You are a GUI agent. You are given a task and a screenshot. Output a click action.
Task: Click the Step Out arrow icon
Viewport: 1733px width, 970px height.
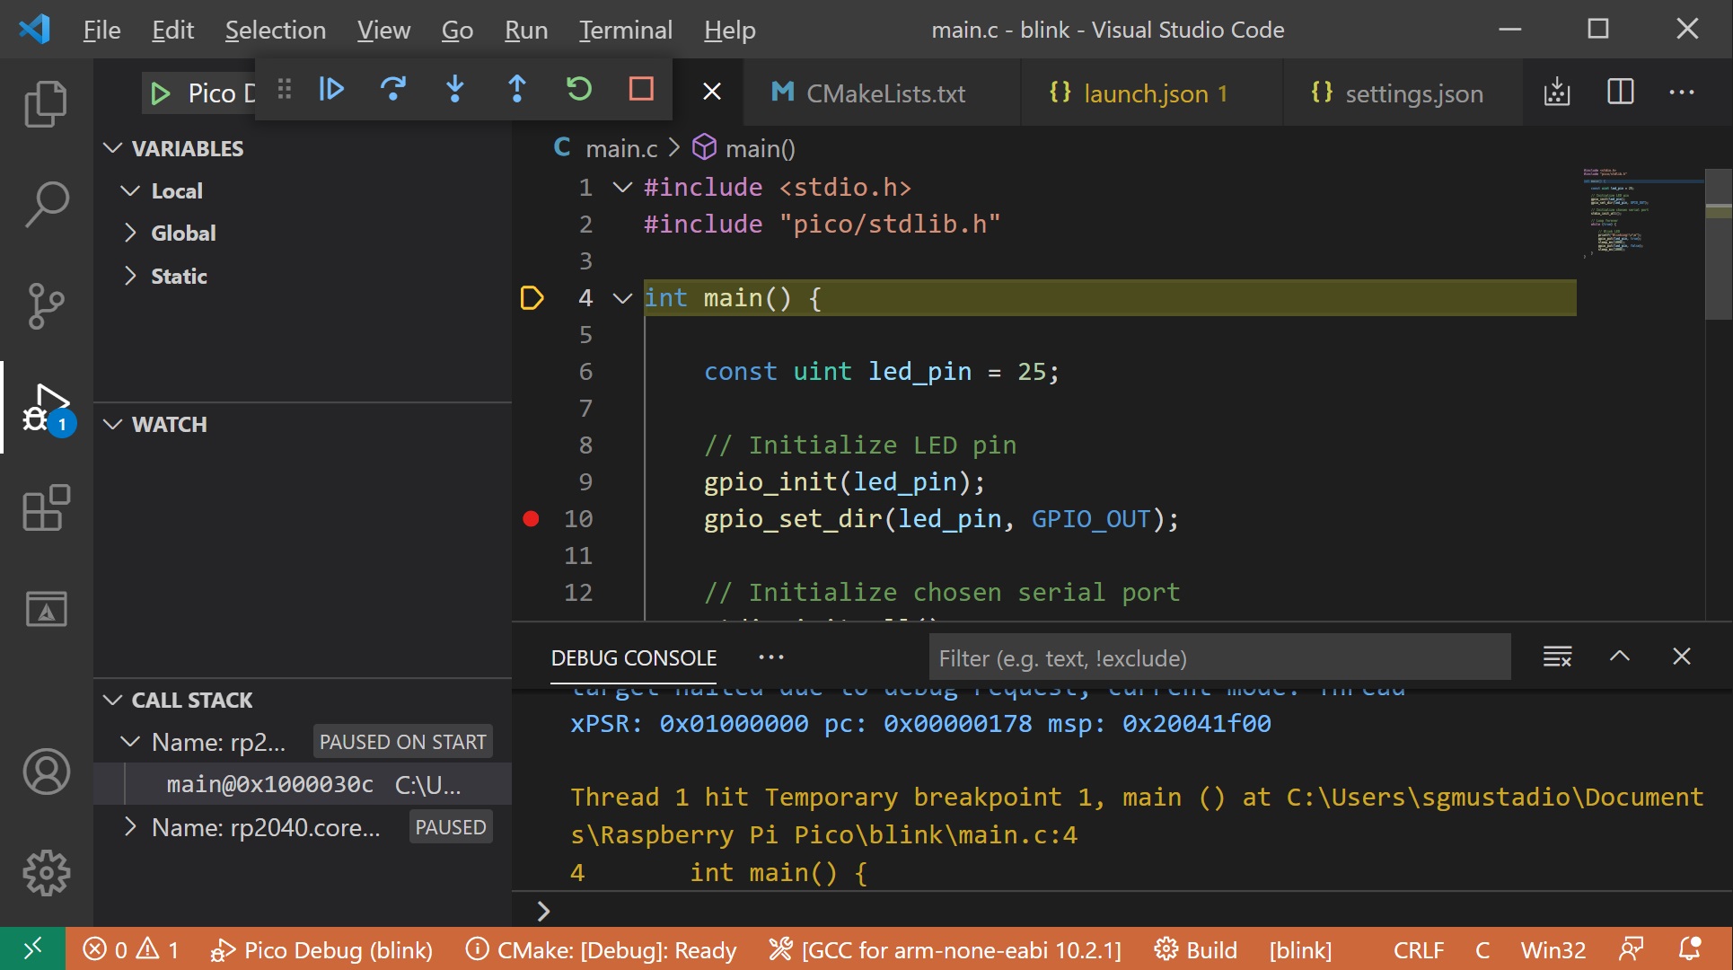(517, 89)
